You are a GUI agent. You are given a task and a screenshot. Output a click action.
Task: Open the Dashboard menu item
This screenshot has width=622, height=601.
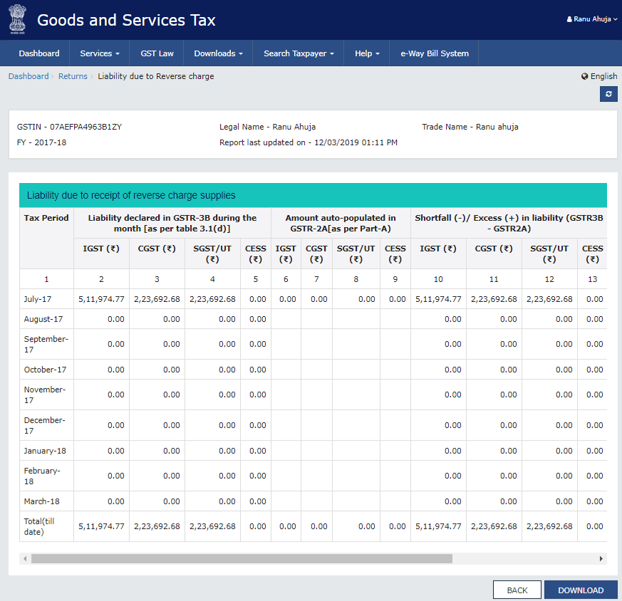39,53
